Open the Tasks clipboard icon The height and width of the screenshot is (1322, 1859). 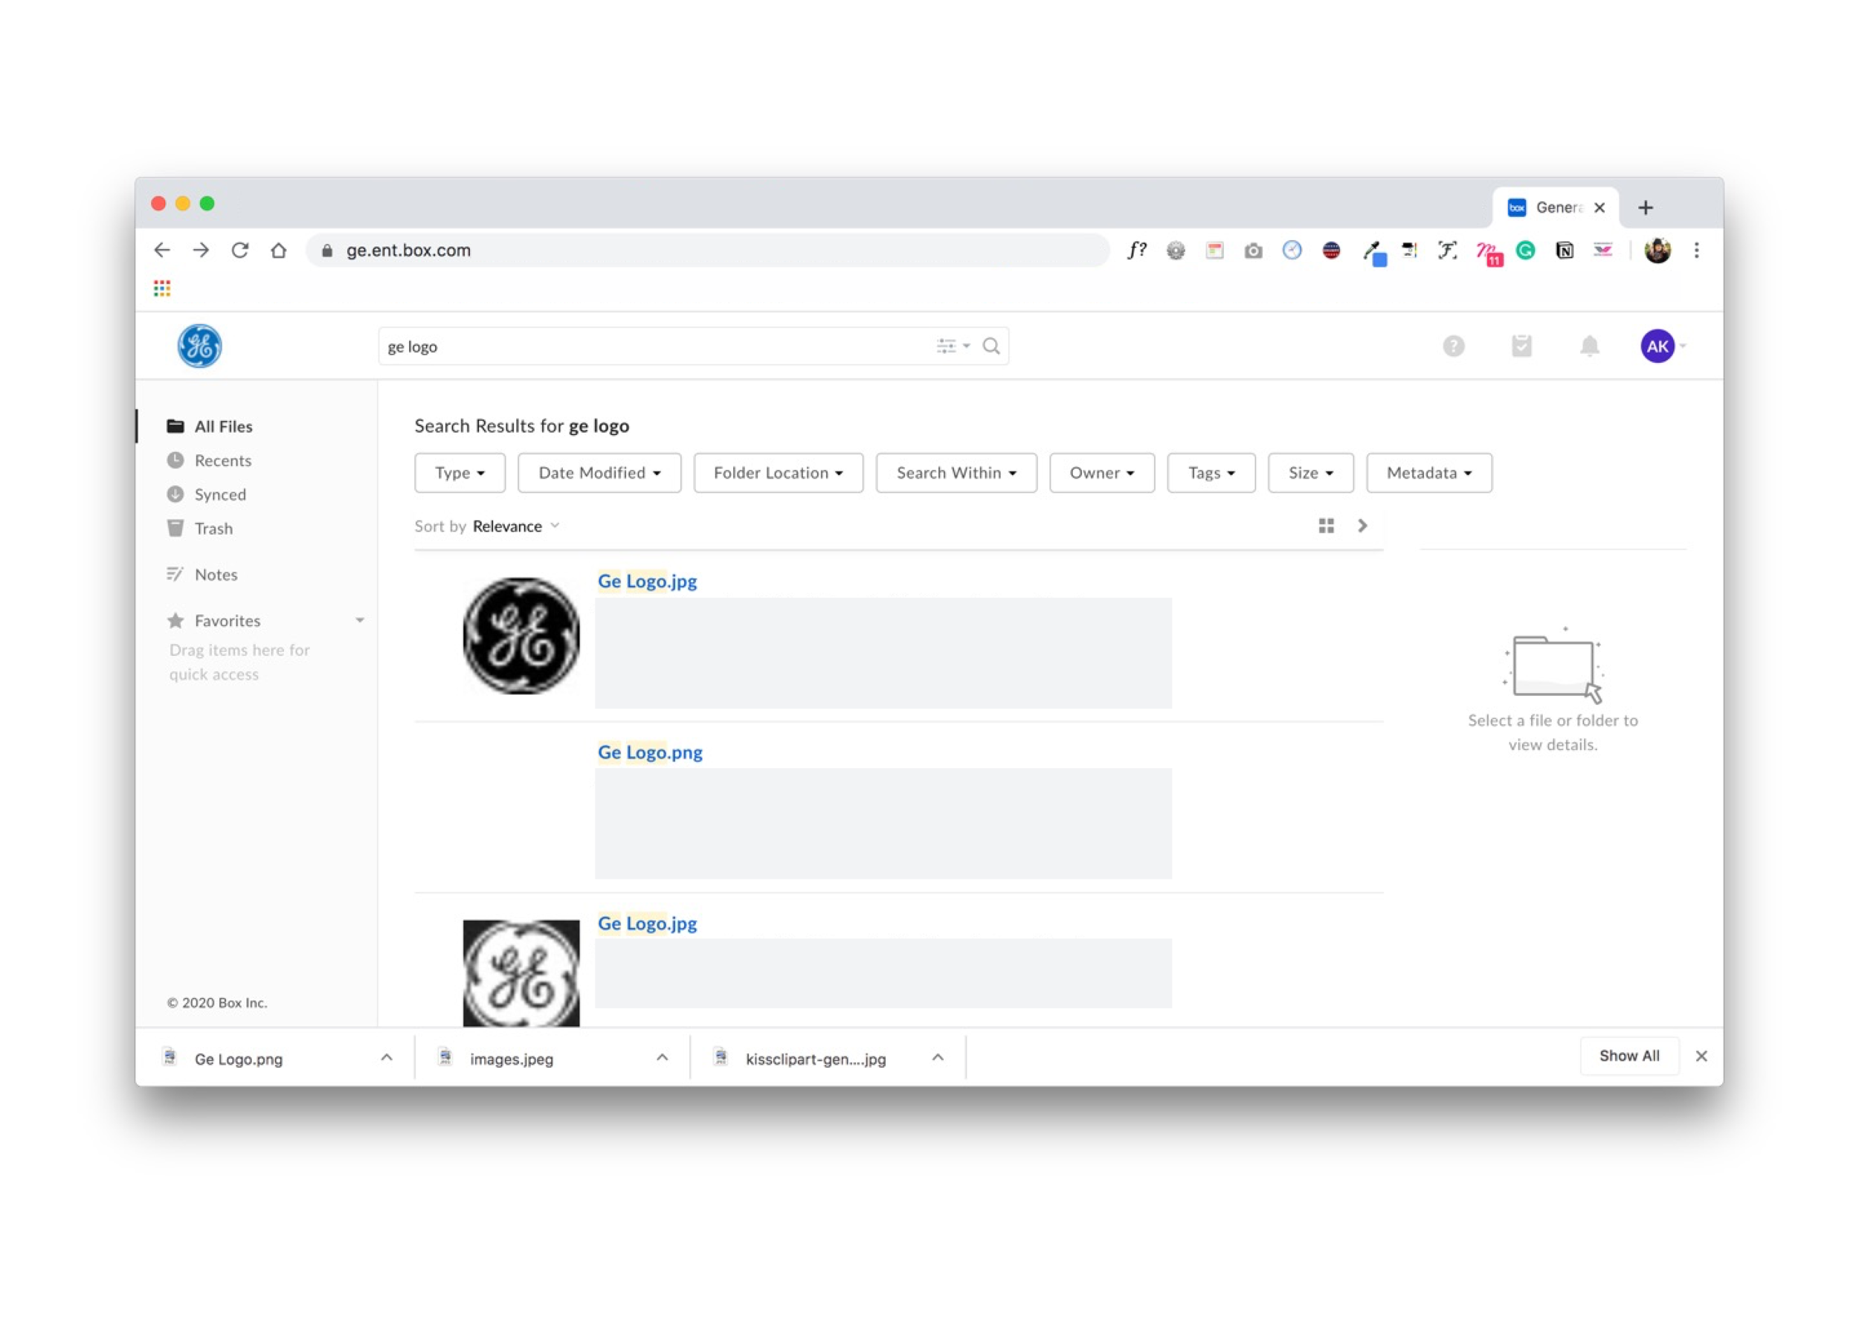point(1521,346)
